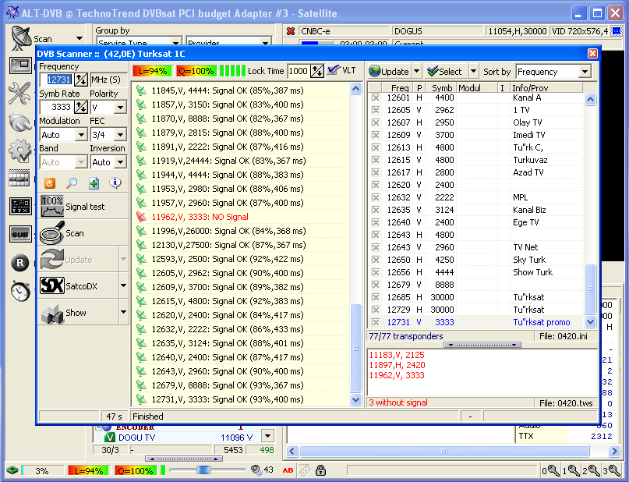Click the red 11962,V, 3333: NO Signal entry
629x482 pixels.
(200, 217)
